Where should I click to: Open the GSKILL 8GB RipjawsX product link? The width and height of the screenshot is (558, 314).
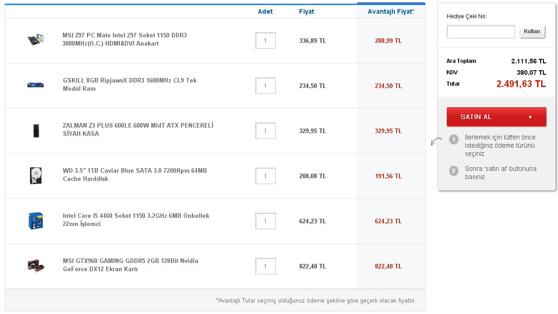129,85
